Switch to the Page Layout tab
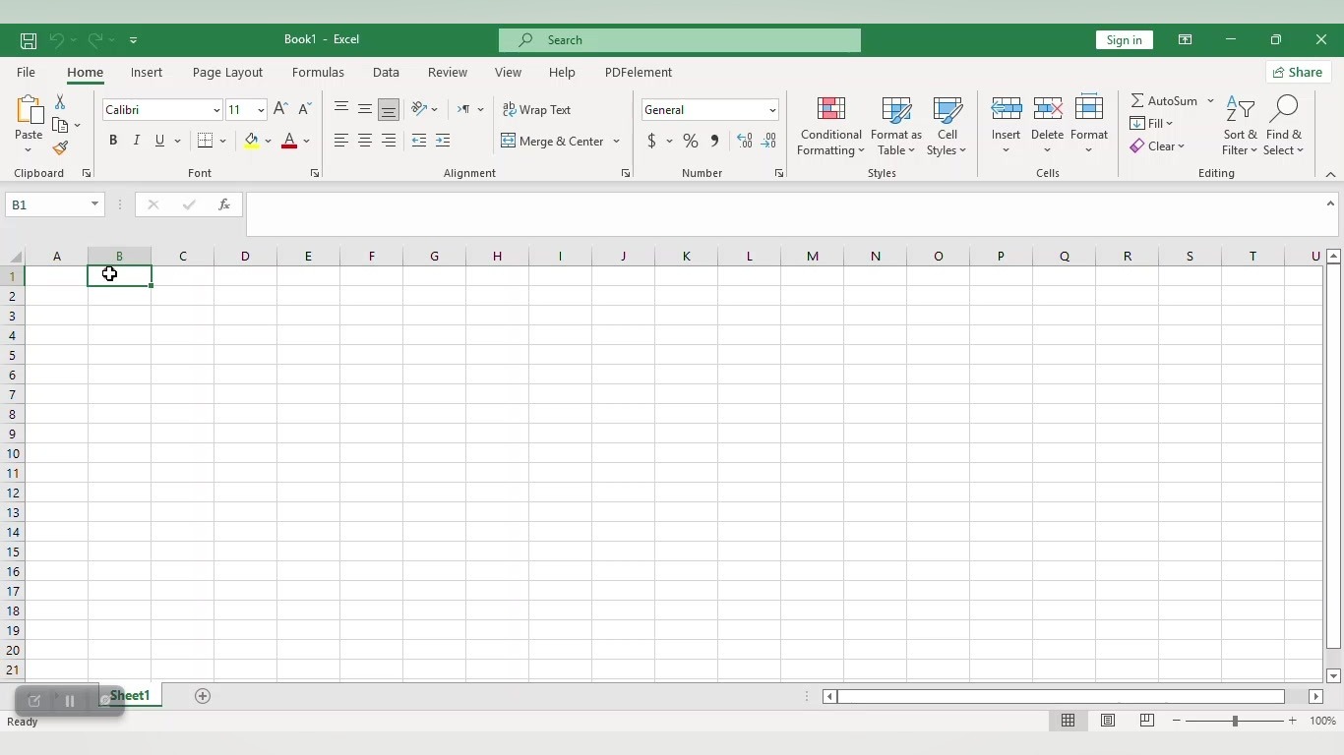The height and width of the screenshot is (755, 1344). [227, 72]
